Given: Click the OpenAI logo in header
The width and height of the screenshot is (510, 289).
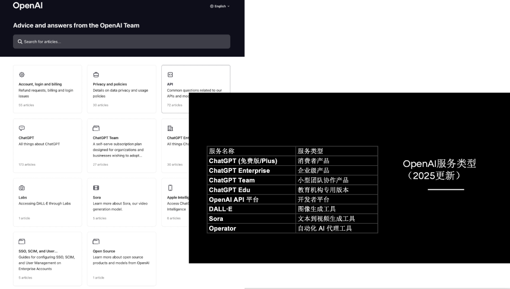Looking at the screenshot, I should [28, 5].
